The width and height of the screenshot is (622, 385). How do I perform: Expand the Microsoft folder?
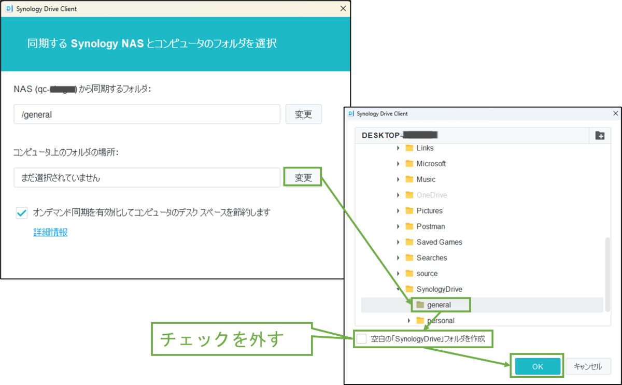[398, 164]
